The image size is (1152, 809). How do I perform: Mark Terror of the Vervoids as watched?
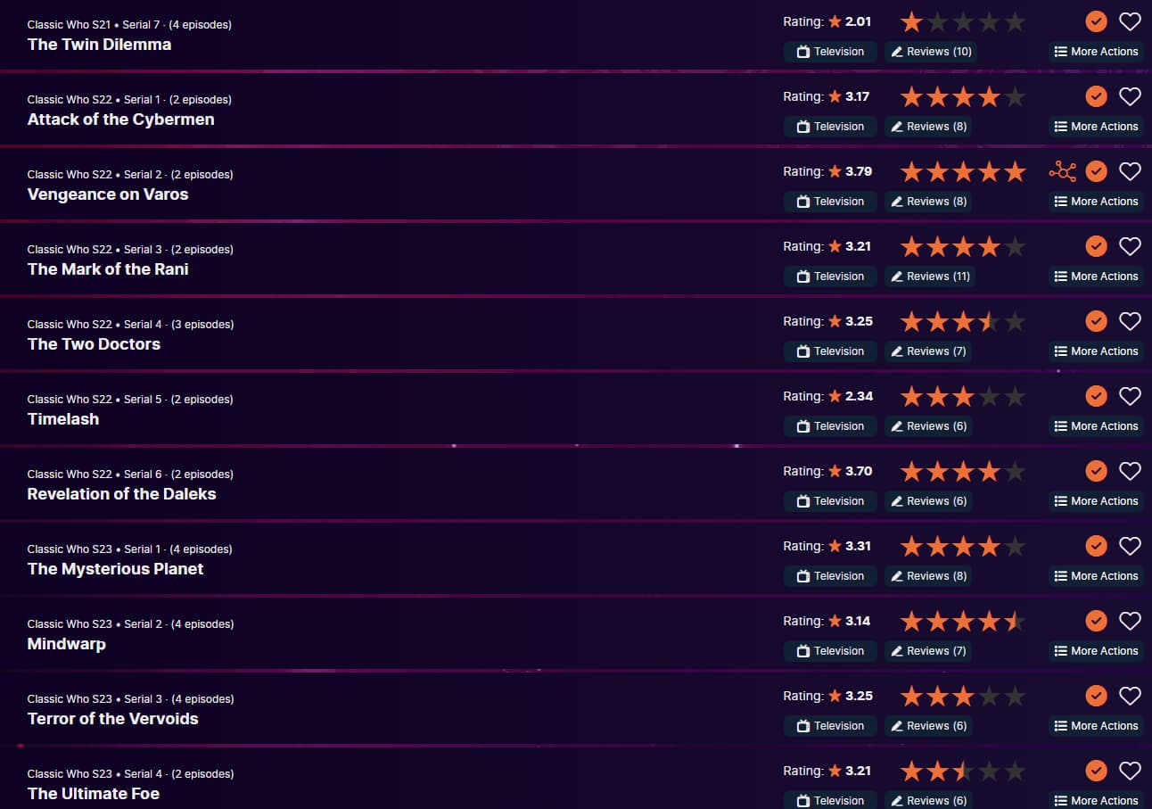coord(1097,696)
